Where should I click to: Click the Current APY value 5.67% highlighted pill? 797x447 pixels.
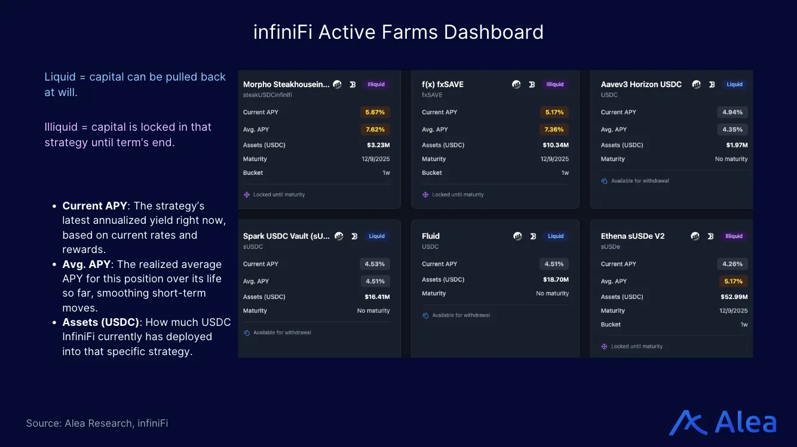coord(376,112)
